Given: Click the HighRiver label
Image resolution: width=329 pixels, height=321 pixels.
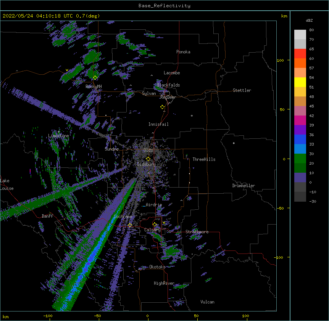Looking at the screenshot, I should click(164, 283).
